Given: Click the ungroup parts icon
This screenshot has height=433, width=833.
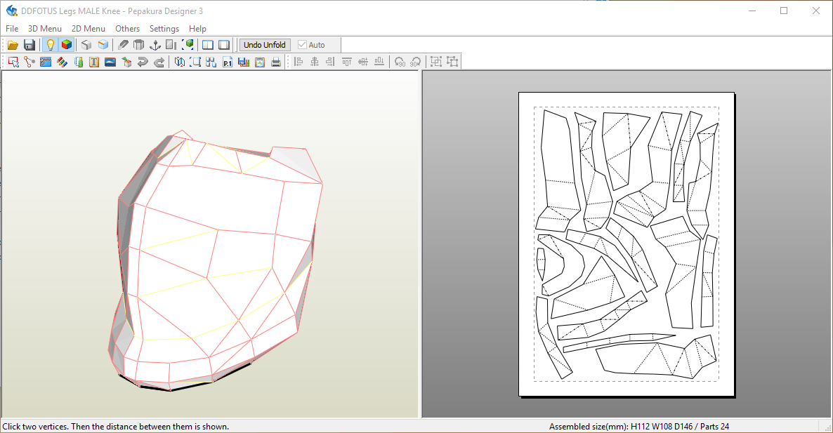Looking at the screenshot, I should pyautogui.click(x=452, y=62).
